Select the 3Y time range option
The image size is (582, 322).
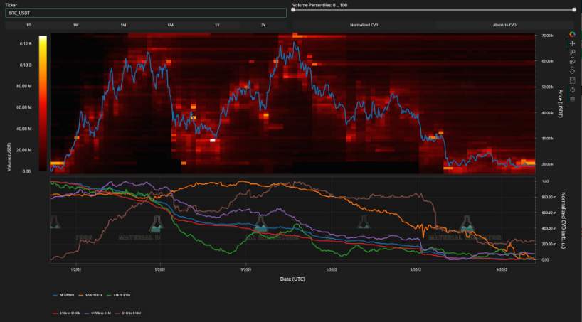pos(263,25)
